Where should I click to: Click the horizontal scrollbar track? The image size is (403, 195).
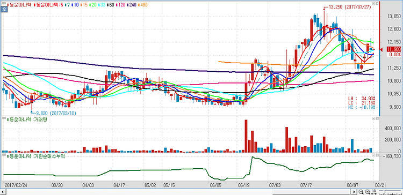(178, 192)
